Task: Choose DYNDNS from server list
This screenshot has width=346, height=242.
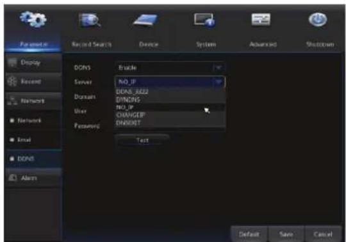Action: pos(170,100)
